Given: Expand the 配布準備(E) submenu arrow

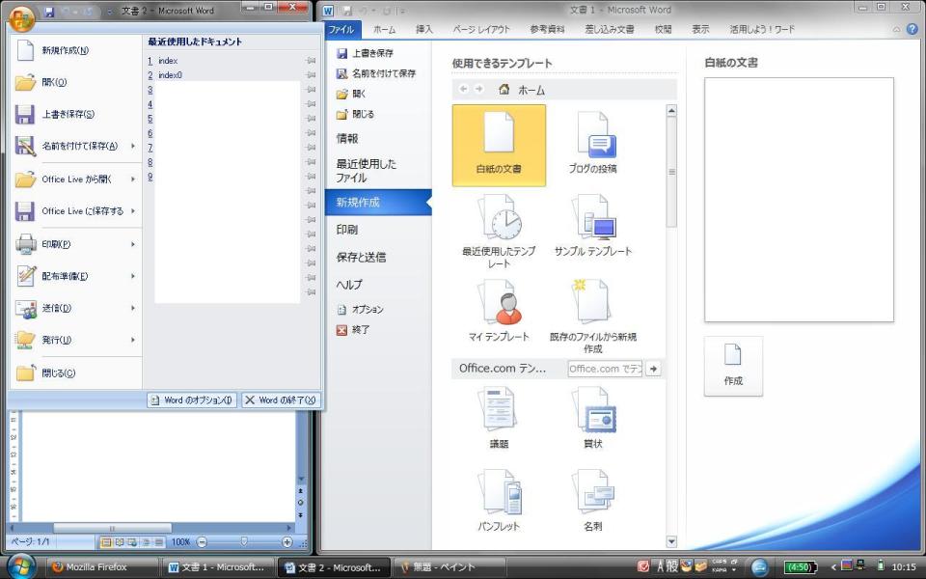Looking at the screenshot, I should pyautogui.click(x=133, y=276).
